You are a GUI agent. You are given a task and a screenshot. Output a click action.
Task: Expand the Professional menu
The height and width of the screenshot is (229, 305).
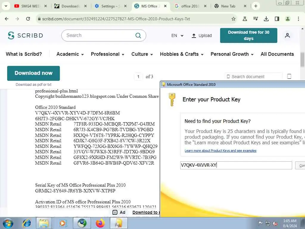coord(107,54)
